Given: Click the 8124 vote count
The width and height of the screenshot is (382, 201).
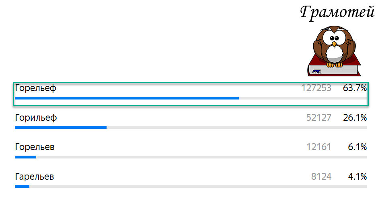Looking at the screenshot, I should 321,177.
